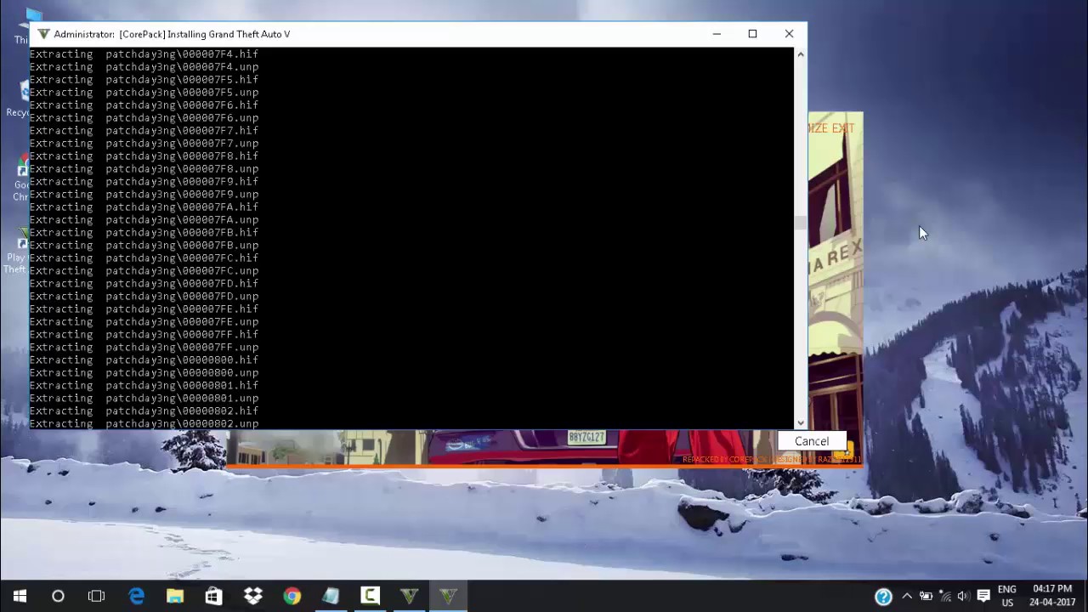
Task: Click the line for 000007F9.unp
Action: [144, 195]
